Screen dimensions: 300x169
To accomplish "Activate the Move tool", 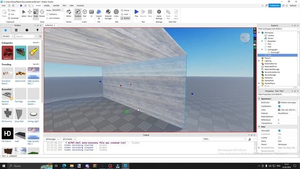I will (x=30, y=13).
